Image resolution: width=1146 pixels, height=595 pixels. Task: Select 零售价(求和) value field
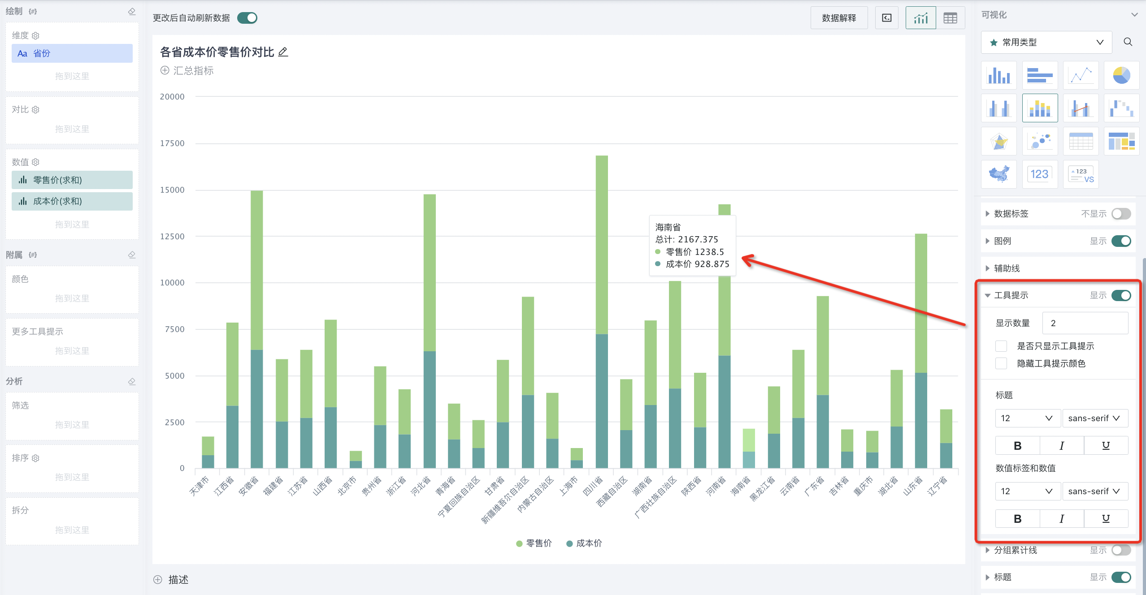[72, 180]
